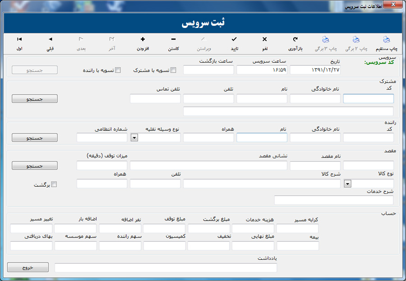406x281 pixels.
Task: Click the remove (کاستن) minus icon
Action: point(174,39)
